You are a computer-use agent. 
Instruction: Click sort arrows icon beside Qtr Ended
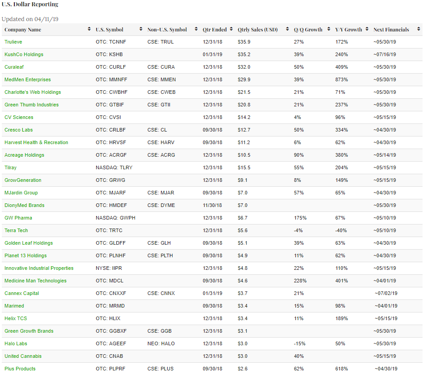click(231, 30)
